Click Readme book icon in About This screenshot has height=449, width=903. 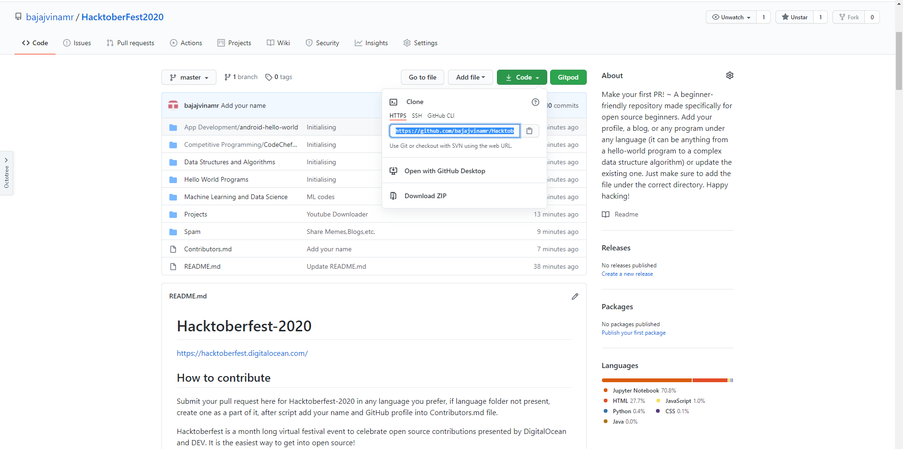click(606, 215)
